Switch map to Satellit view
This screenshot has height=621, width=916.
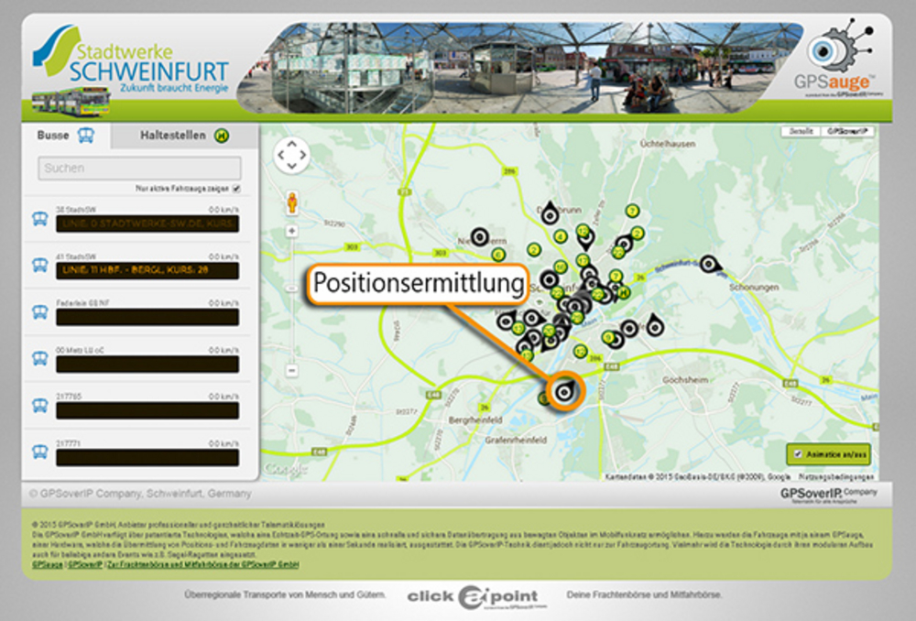pos(801,132)
